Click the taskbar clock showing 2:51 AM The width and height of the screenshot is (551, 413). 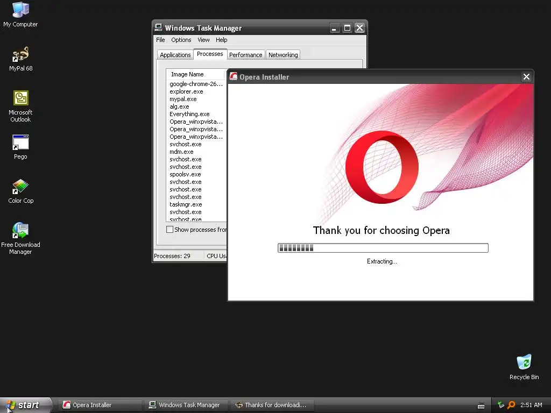point(531,405)
